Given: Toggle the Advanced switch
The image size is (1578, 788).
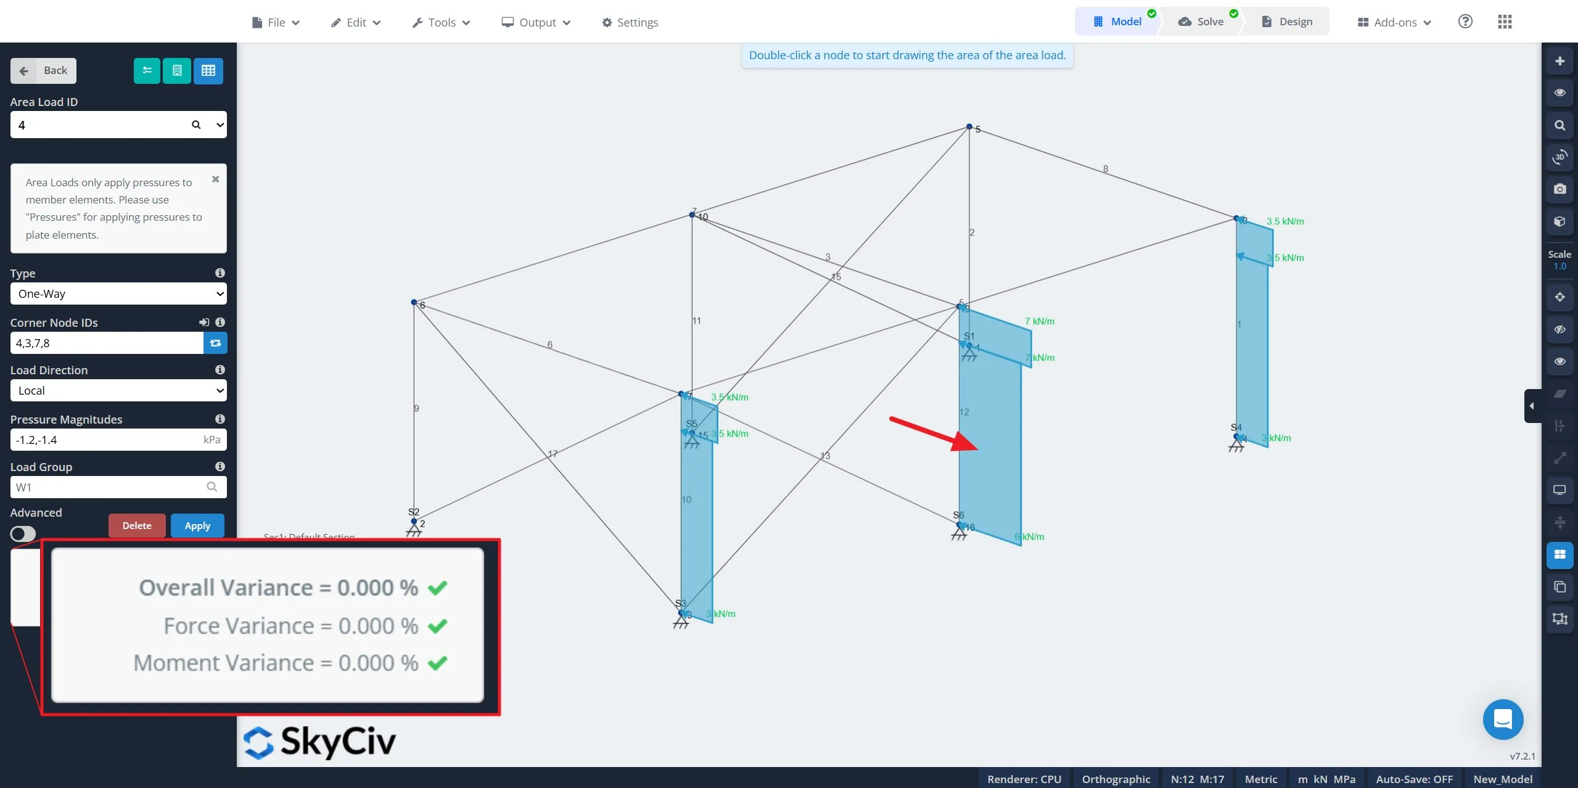Looking at the screenshot, I should pos(23,533).
